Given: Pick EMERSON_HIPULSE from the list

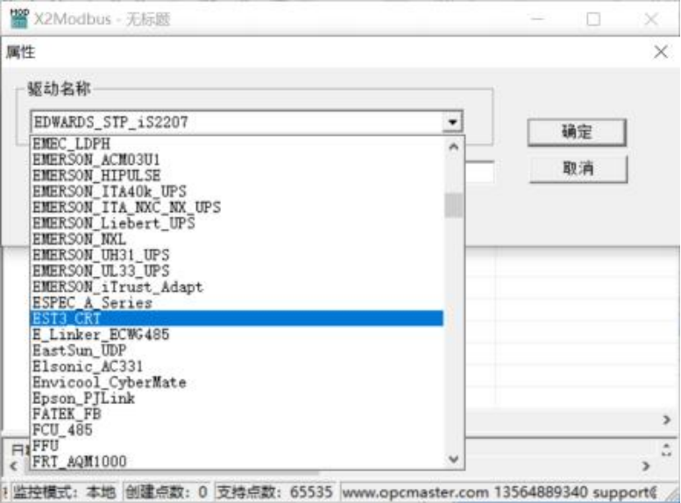Looking at the screenshot, I should pos(238,175).
